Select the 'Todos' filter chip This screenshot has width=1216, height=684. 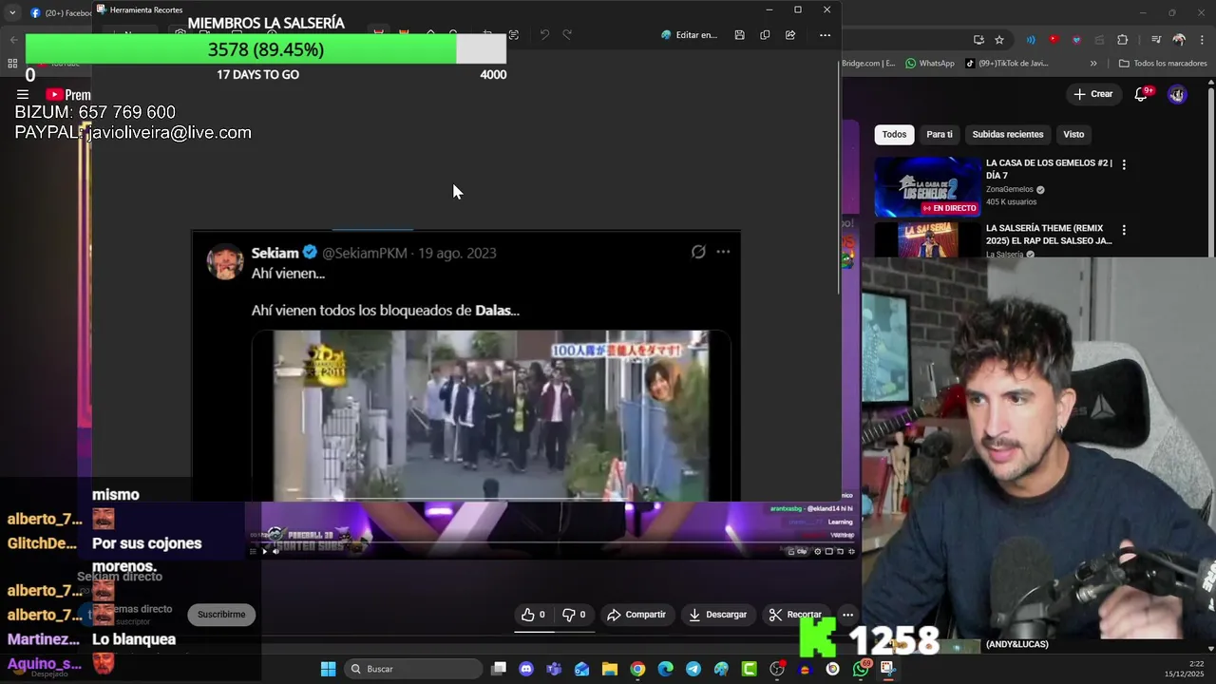[x=894, y=134]
